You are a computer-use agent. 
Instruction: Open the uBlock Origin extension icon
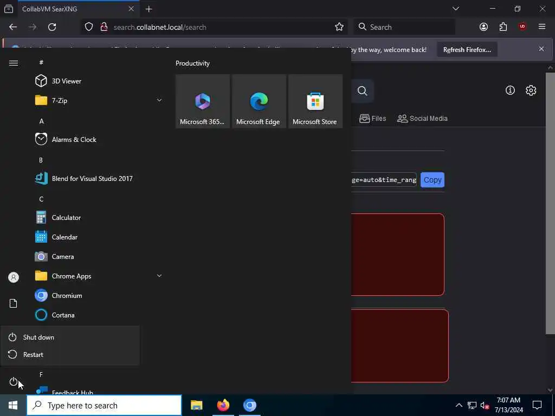coord(522,27)
